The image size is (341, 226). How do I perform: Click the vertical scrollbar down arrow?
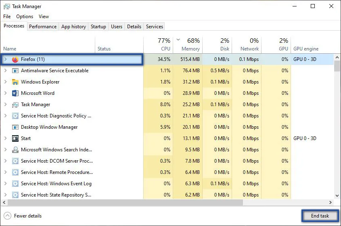click(x=337, y=196)
